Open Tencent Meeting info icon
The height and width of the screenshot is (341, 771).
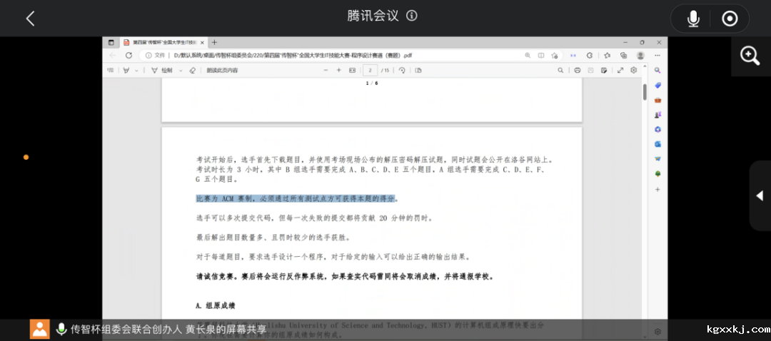point(412,16)
